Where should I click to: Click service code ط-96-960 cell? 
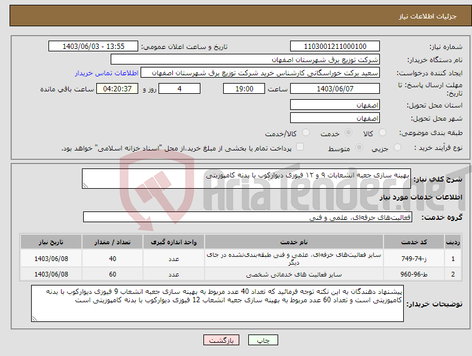[414, 274]
